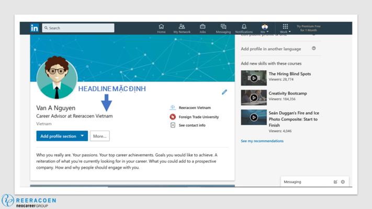The height and width of the screenshot is (209, 372).
Task: Click the profile avatar picture
Action: click(x=57, y=78)
